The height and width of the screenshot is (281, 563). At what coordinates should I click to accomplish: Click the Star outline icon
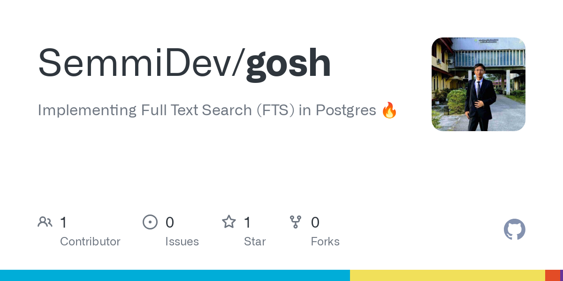click(x=228, y=222)
